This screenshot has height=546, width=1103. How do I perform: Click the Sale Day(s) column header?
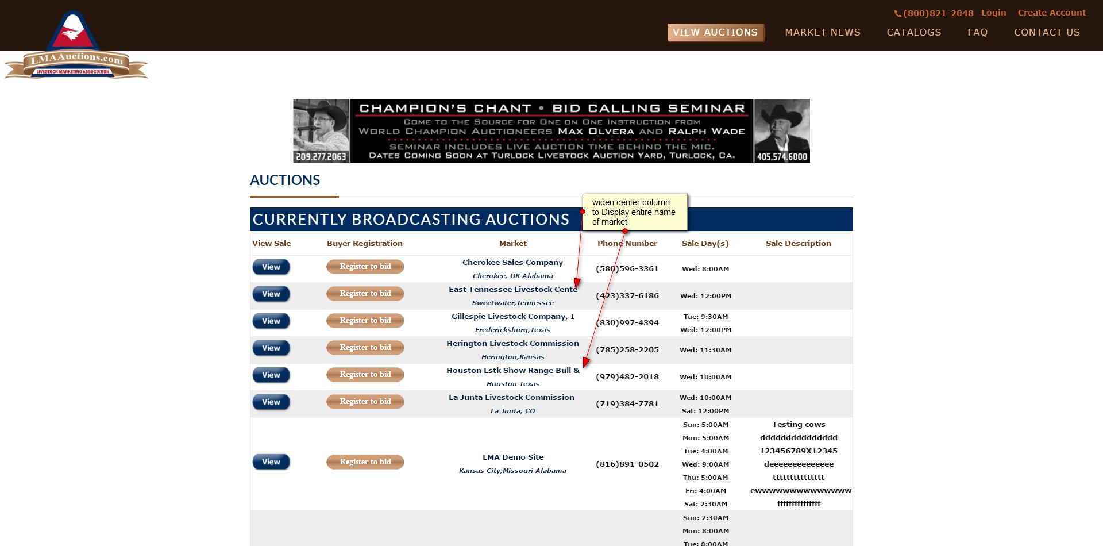tap(705, 244)
